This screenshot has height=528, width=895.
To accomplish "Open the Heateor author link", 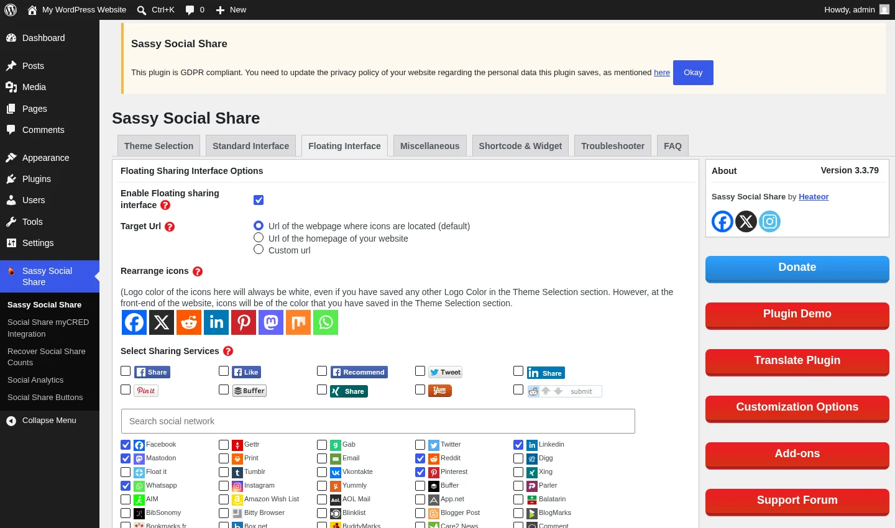I will tap(814, 197).
